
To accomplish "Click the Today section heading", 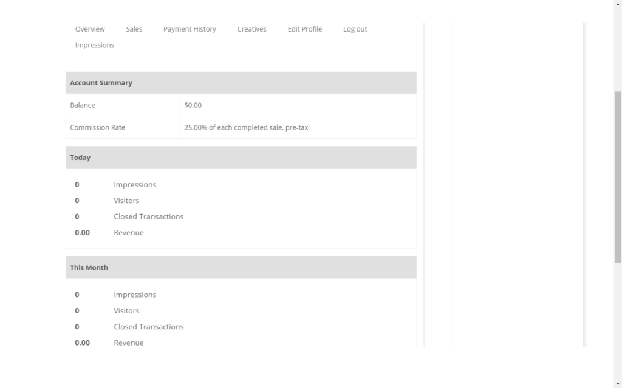I will click(x=80, y=158).
